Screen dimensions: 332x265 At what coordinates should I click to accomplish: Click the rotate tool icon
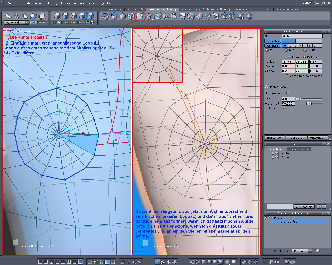(17, 16)
